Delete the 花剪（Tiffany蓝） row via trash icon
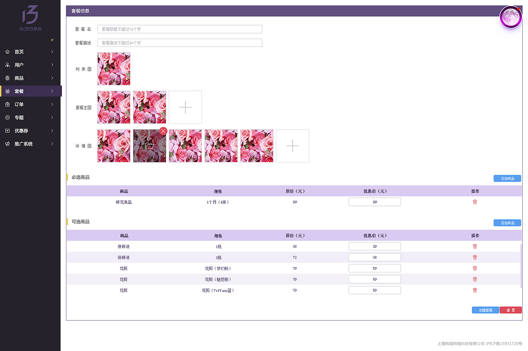This screenshot has width=528, height=351. [x=475, y=290]
